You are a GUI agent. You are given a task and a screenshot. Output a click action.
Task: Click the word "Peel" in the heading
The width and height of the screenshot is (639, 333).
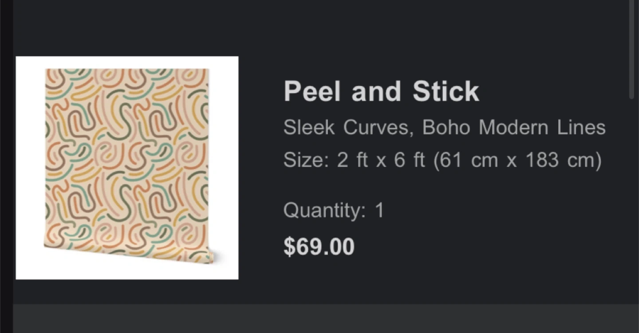click(312, 91)
